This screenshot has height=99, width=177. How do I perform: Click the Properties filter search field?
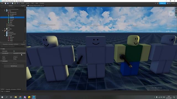(12, 46)
